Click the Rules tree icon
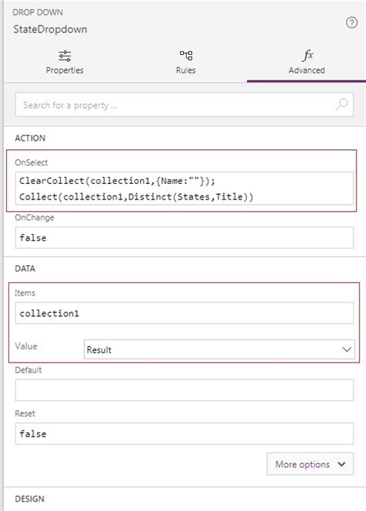 [x=186, y=56]
